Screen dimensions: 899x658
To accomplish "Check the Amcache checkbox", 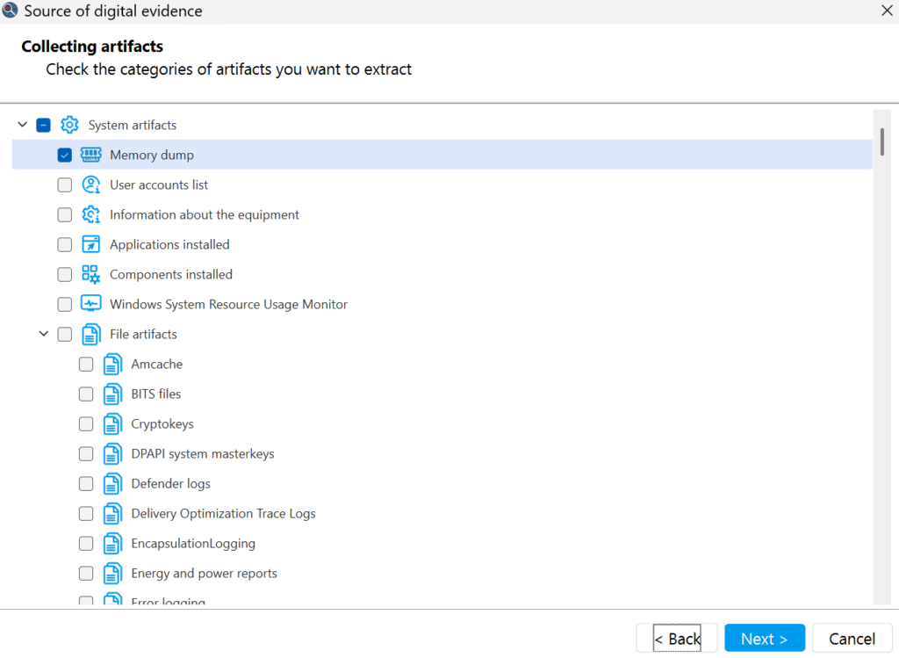I will point(86,365).
